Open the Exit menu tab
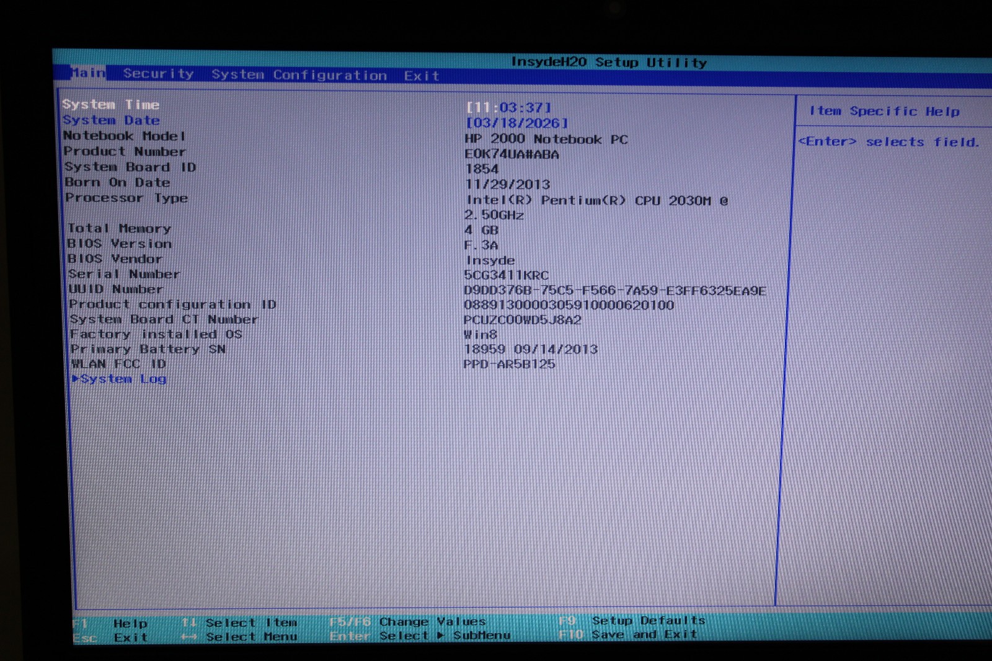This screenshot has height=661, width=992. (422, 76)
